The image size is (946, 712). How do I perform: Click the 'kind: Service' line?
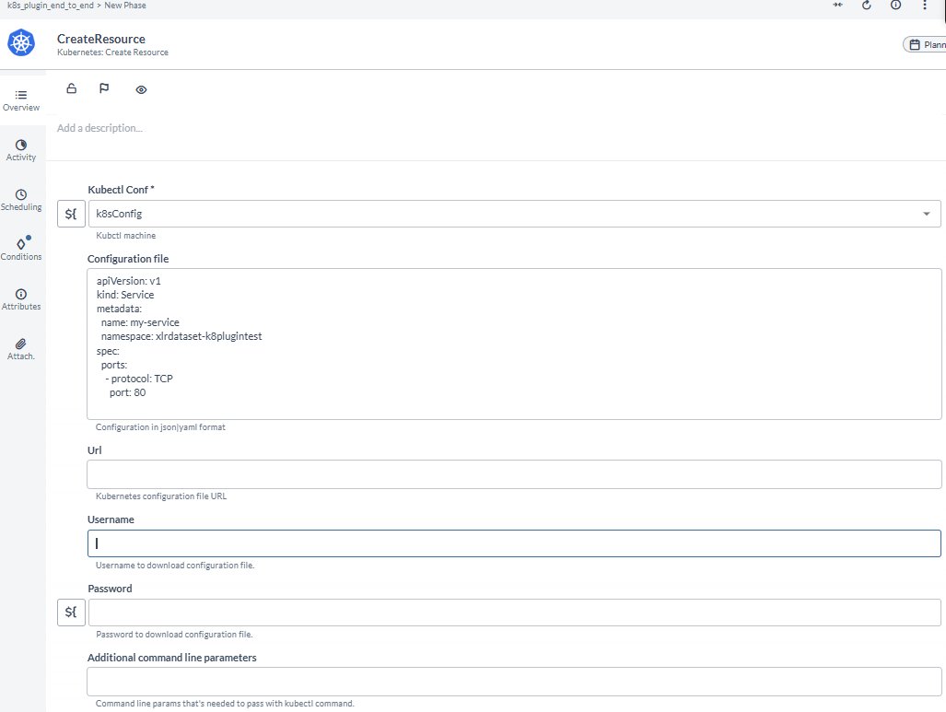(x=125, y=295)
